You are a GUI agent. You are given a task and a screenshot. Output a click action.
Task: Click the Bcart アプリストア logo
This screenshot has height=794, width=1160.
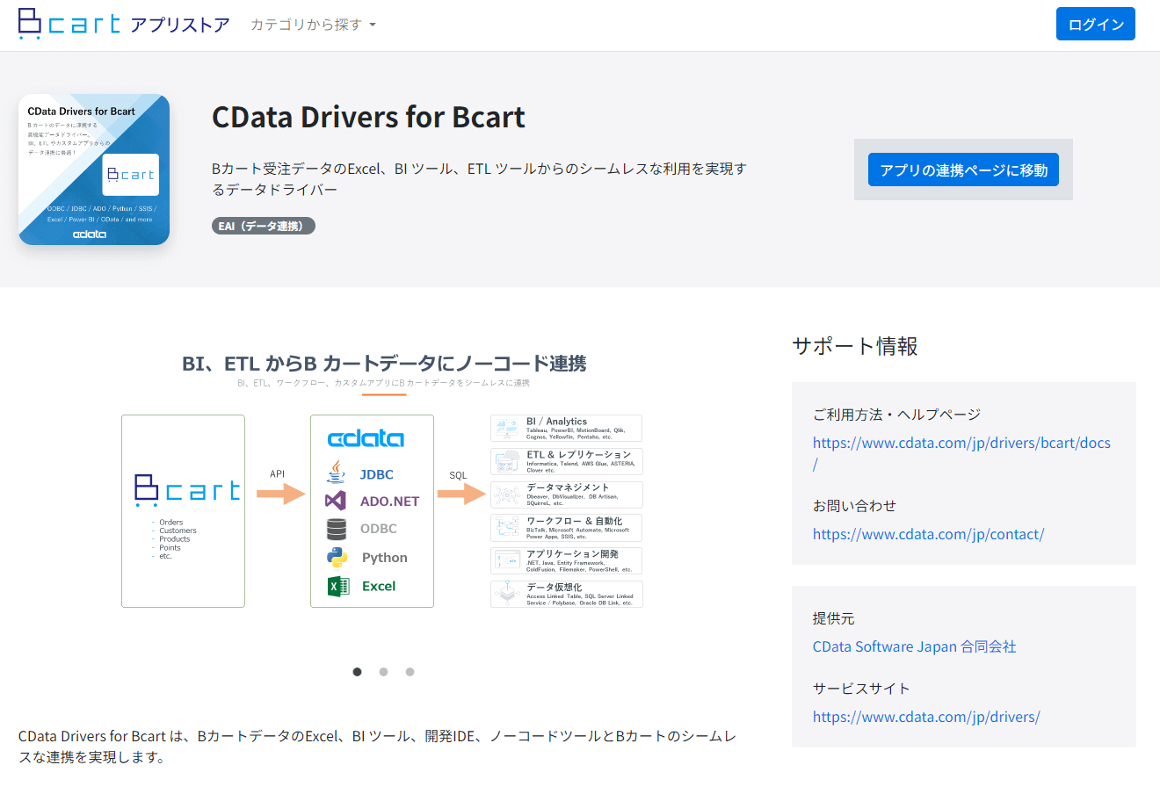124,24
